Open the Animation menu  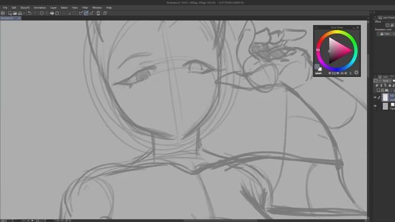[x=39, y=8]
